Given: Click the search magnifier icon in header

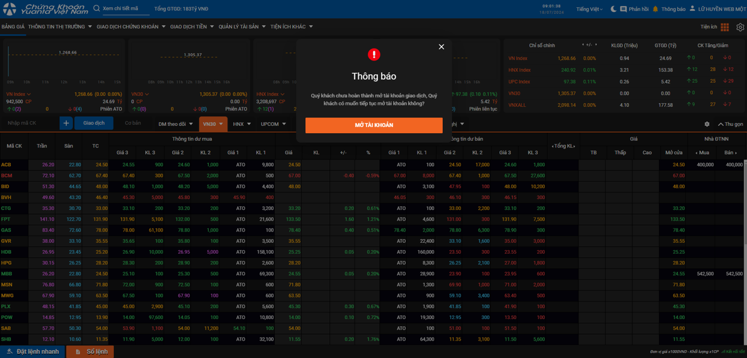Looking at the screenshot, I should pos(97,8).
